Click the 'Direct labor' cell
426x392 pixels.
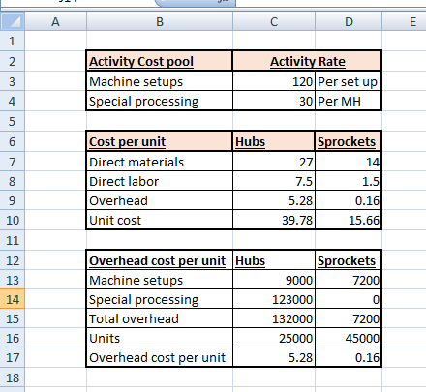[x=160, y=181]
